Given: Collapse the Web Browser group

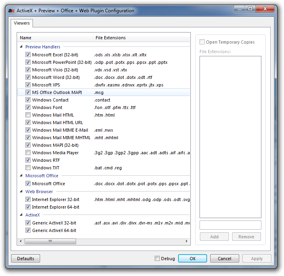Looking at the screenshot, I should (21, 192).
